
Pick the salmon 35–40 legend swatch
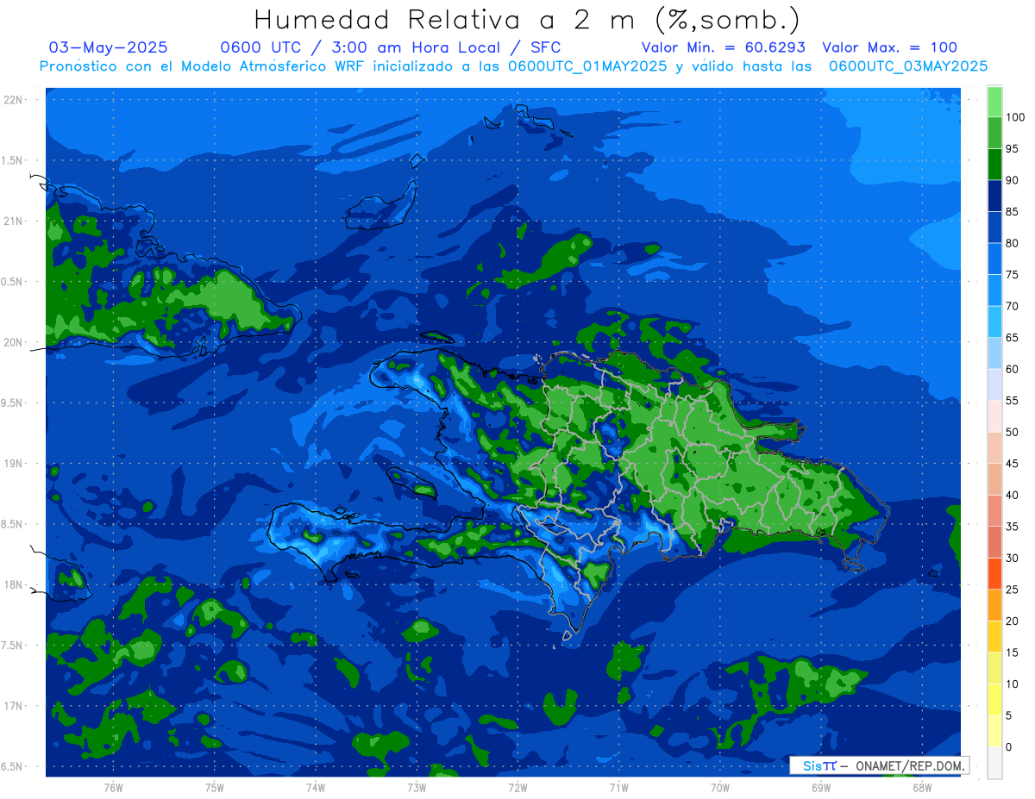[994, 510]
